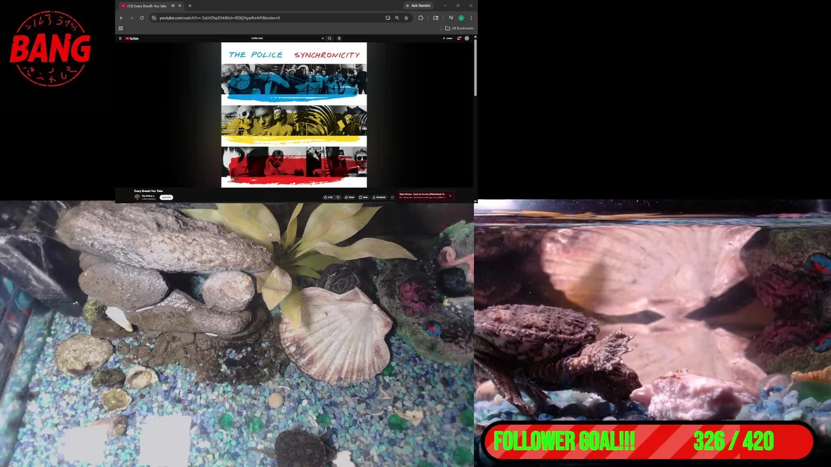Click the browser forward arrow
This screenshot has height=467, width=831.
131,18
